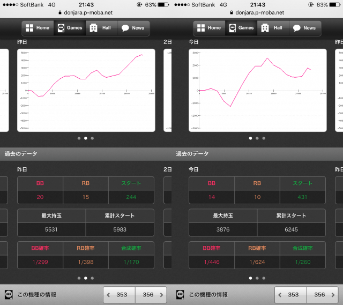Tap the Home grid icon above the 昨日 chart
Image resolution: width=343 pixels, height=305 pixels.
pos(29,28)
